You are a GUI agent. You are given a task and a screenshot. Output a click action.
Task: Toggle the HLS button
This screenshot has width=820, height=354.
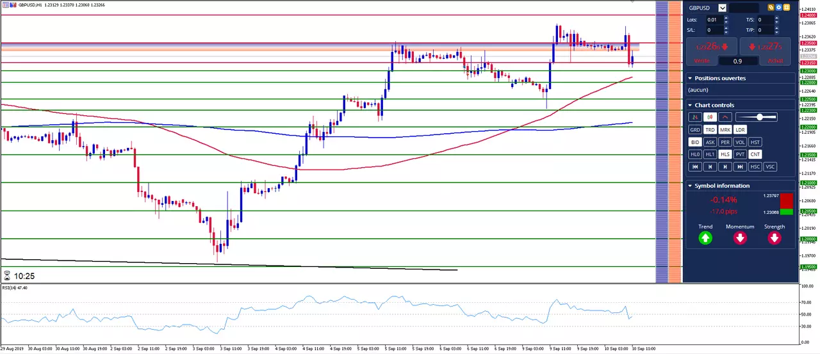coord(725,154)
